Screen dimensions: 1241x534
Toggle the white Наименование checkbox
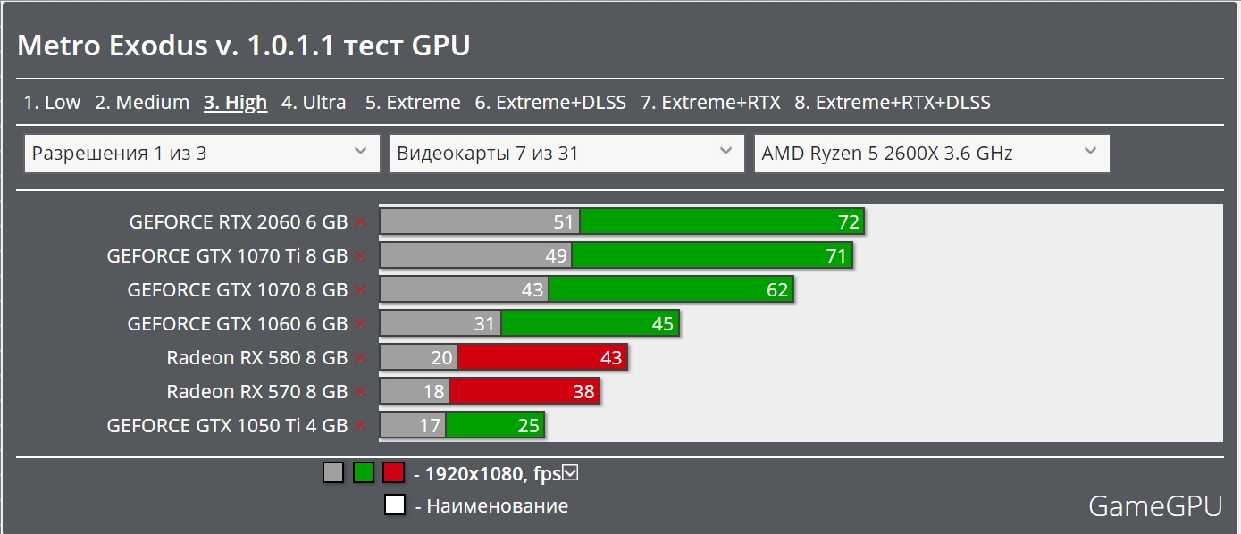395,505
